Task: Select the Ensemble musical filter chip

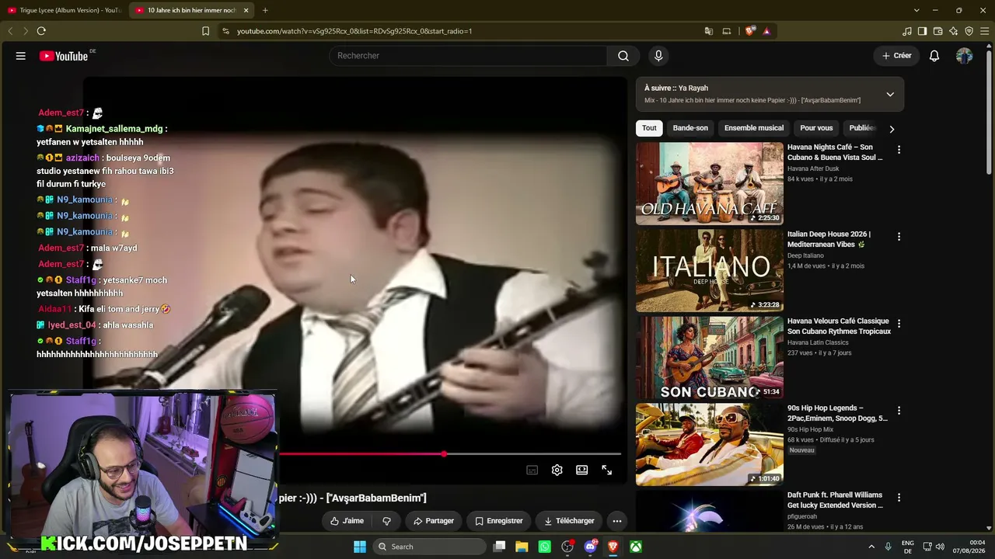Action: pos(754,128)
